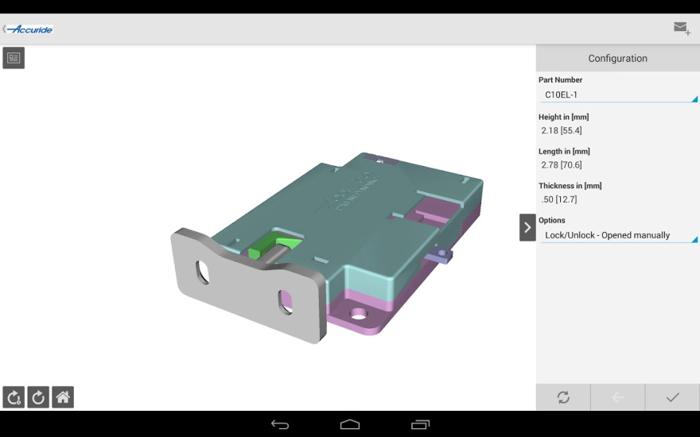
Task: Select the Configuration panel header
Action: 617,58
